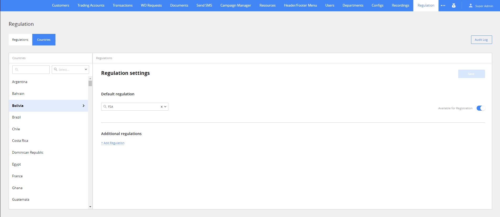
Task: Open Campaign Manager
Action: (236, 6)
